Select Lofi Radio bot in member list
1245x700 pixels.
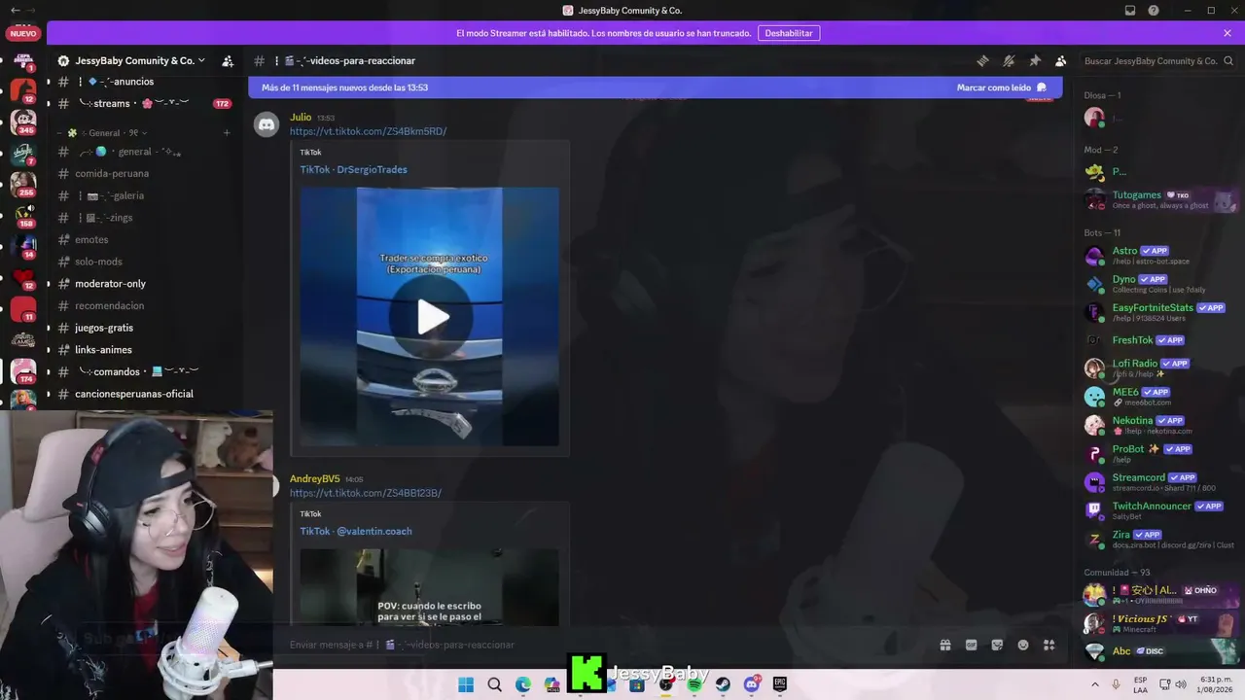coord(1160,368)
